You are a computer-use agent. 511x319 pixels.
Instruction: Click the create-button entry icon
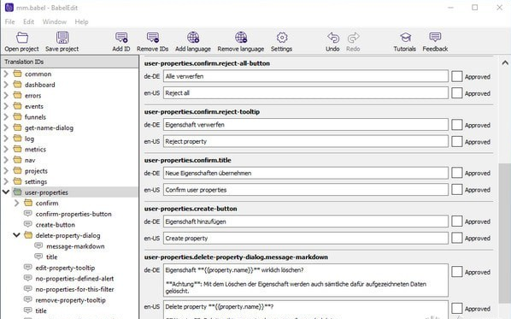pyautogui.click(x=28, y=224)
